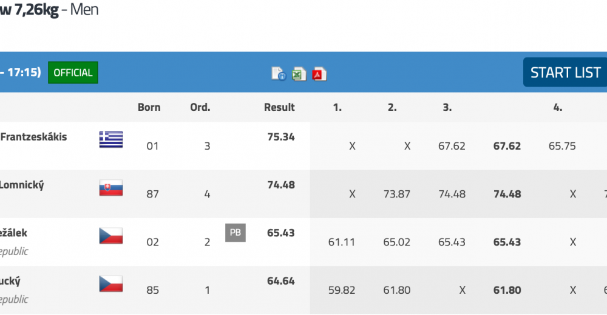Click the Czech flag in the 64.64 row
The image size is (607, 315).
(x=110, y=283)
